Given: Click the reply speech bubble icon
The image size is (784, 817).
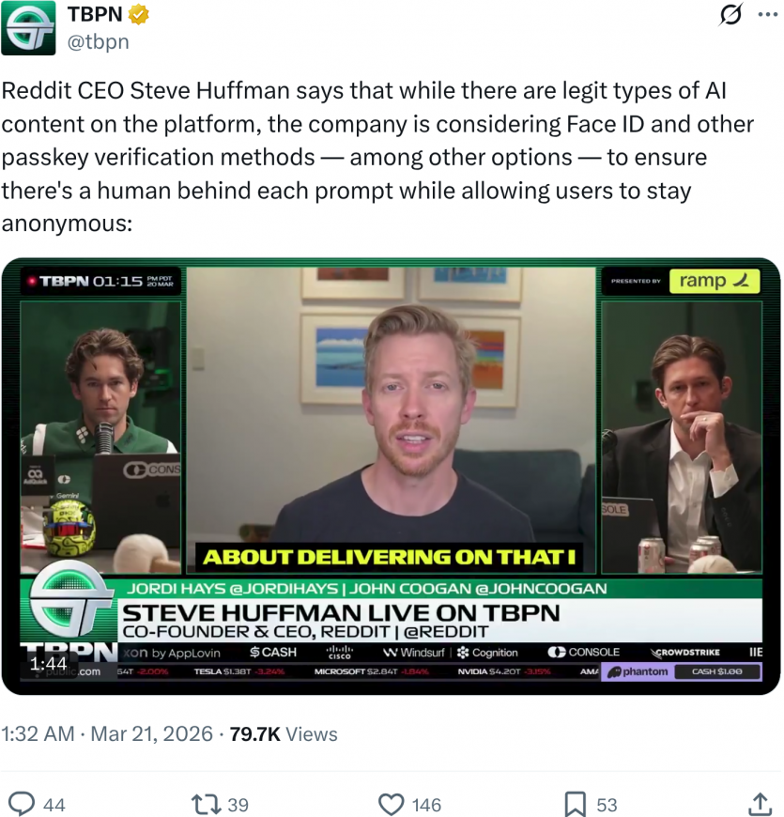Looking at the screenshot, I should point(23,804).
